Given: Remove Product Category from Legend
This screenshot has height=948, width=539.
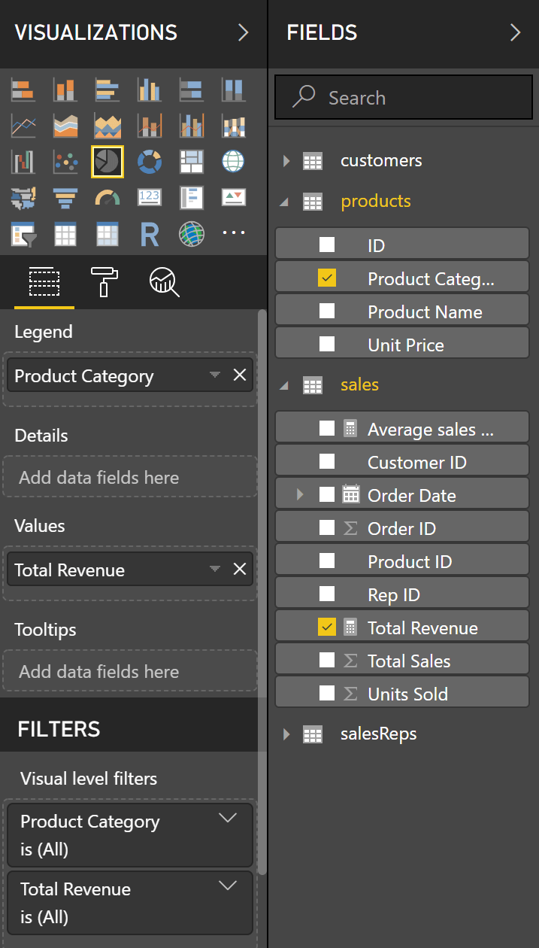Looking at the screenshot, I should [x=240, y=375].
